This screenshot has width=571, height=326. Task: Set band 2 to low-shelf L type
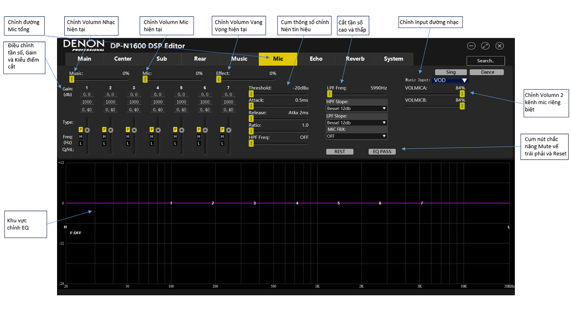[104, 144]
